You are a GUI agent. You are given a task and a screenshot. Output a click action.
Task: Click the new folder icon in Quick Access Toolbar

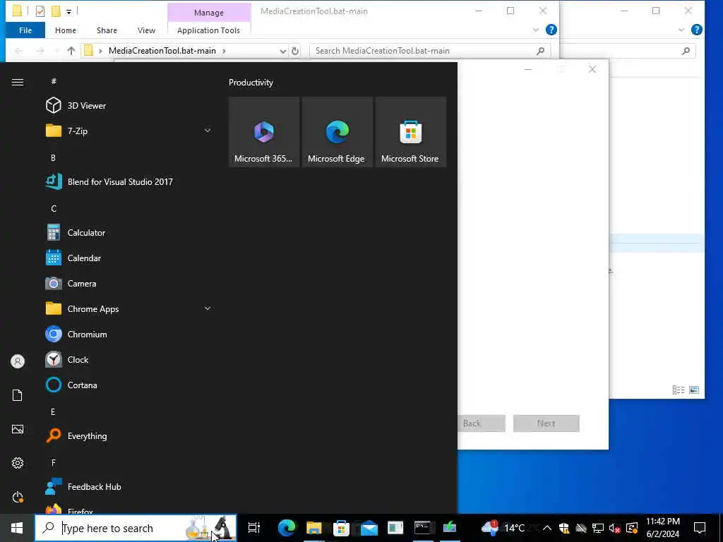(x=56, y=11)
